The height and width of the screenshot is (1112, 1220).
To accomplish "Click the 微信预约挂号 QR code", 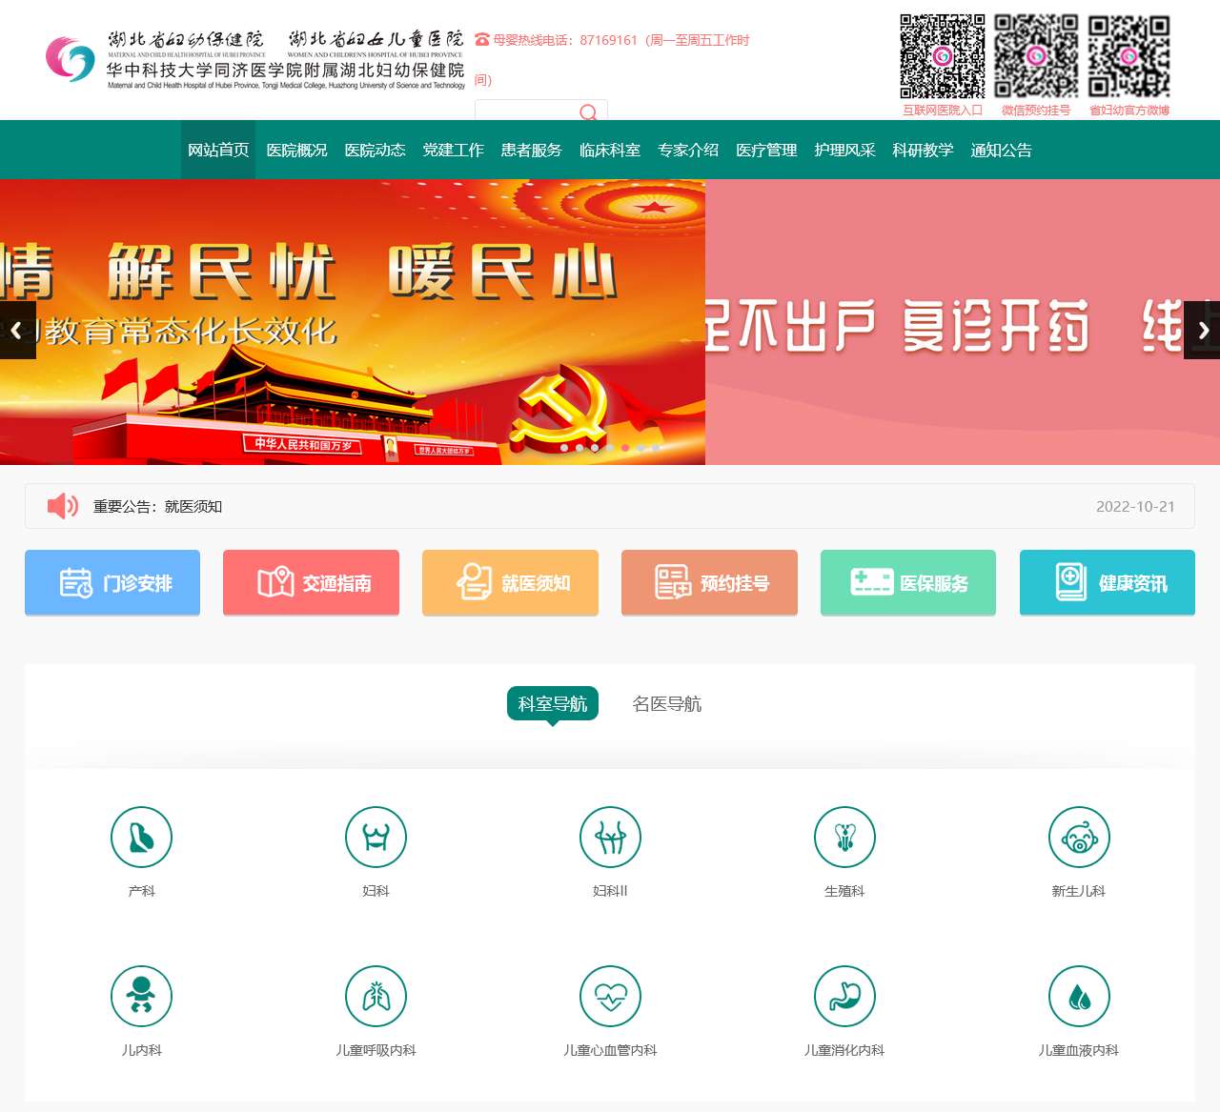I will 1037,55.
